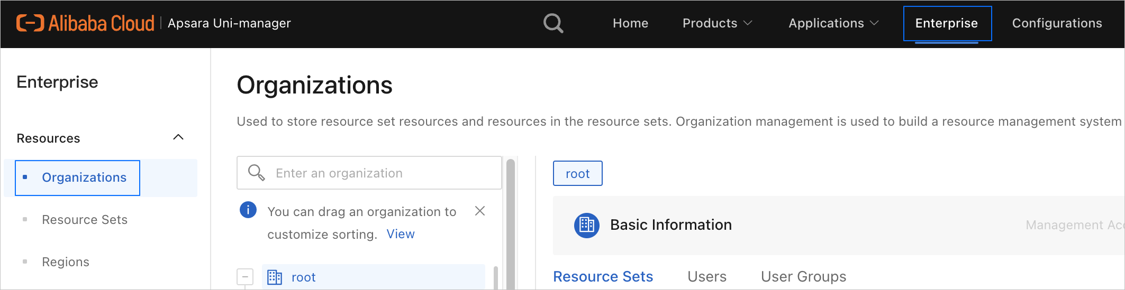
Task: Click the Basic Information building icon
Action: click(586, 225)
